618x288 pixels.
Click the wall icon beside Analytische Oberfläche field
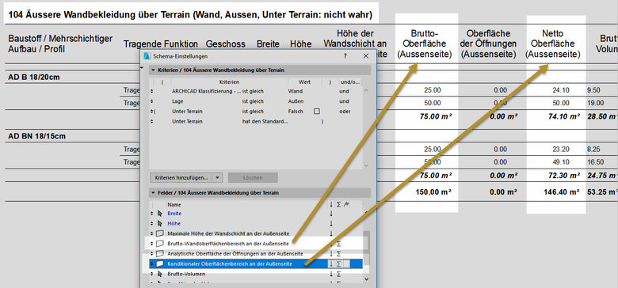pos(159,254)
